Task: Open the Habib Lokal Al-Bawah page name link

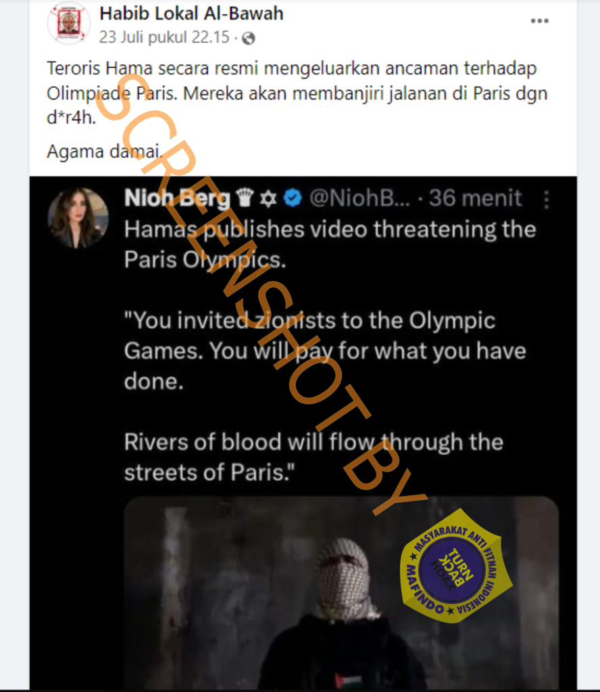Action: click(x=191, y=13)
